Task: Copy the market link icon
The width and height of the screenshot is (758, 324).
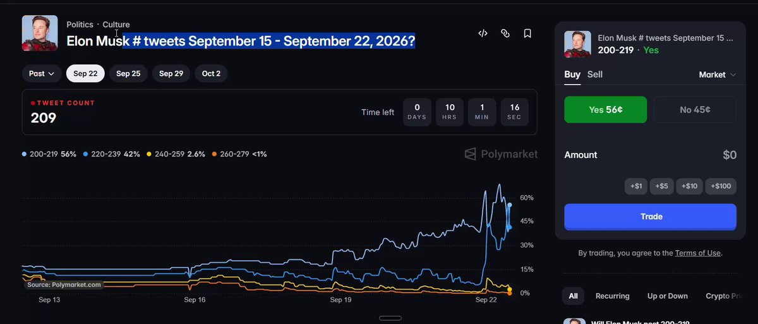Action: [505, 33]
